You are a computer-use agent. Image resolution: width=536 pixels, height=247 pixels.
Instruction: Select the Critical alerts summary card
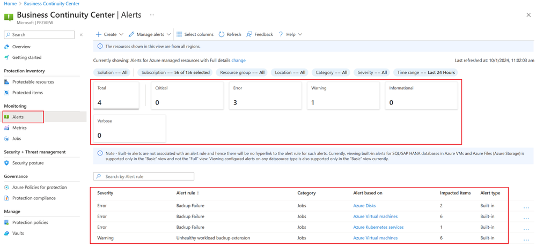pos(187,95)
